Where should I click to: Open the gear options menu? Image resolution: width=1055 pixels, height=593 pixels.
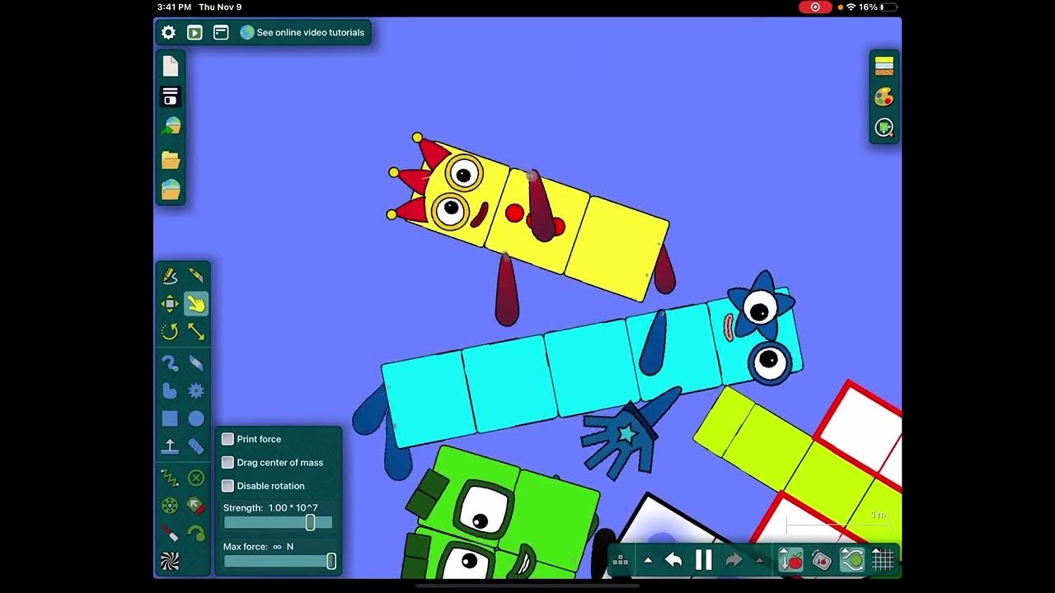tap(168, 33)
